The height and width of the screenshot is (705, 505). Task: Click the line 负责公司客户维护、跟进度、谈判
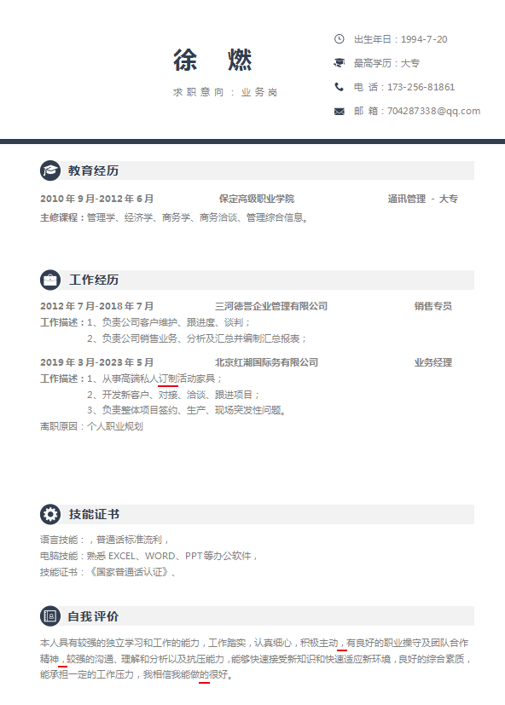pyautogui.click(x=168, y=322)
